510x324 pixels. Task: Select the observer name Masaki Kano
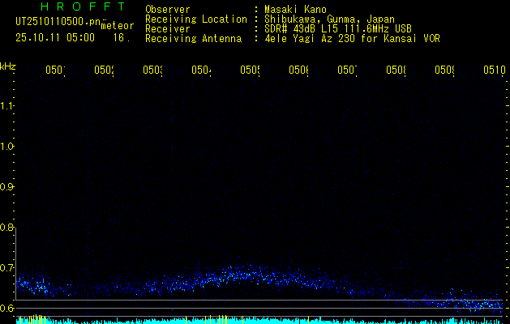coord(295,9)
